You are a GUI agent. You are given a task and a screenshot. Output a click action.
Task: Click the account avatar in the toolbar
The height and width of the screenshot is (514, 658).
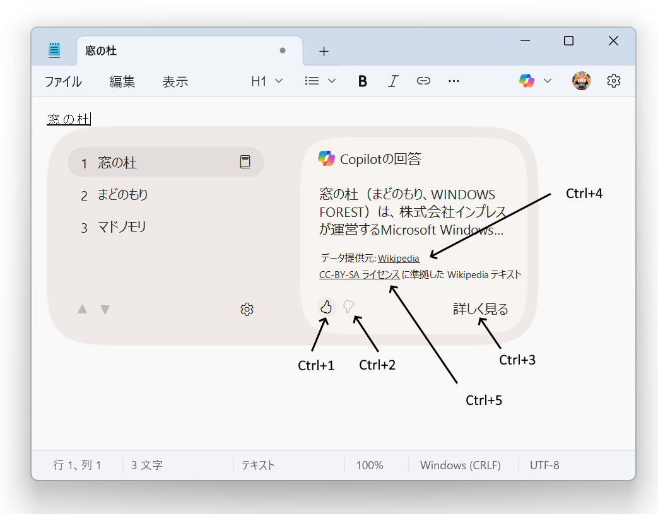pos(581,81)
